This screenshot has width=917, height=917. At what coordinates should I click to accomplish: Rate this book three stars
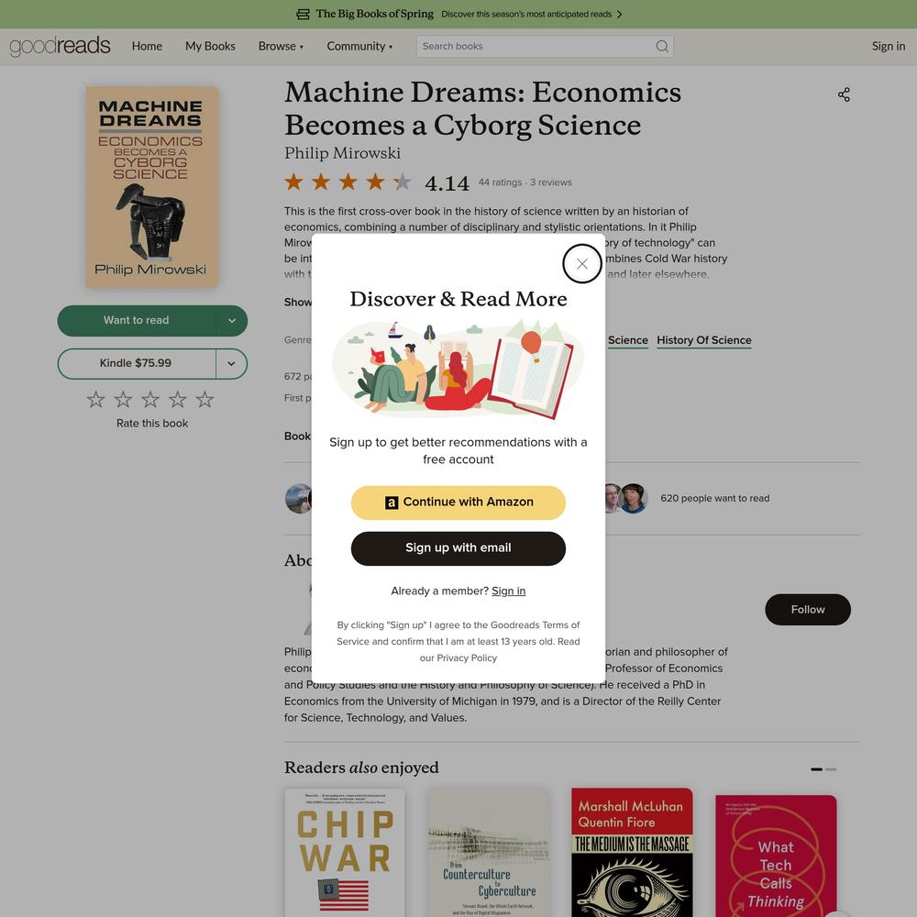click(x=150, y=400)
